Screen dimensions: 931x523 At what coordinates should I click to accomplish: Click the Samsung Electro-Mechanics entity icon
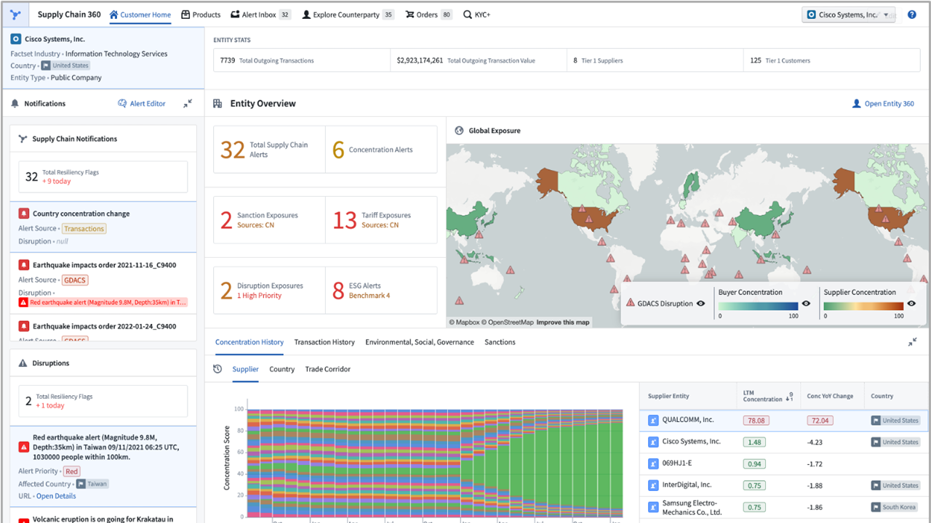point(653,507)
